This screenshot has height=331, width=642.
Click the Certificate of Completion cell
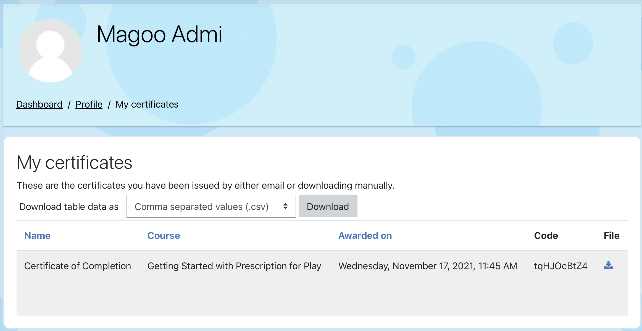point(78,266)
